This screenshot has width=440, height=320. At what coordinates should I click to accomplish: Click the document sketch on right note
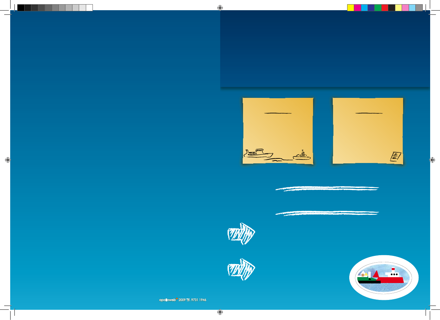pos(396,157)
